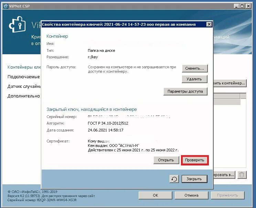Viewport: 256px width, 208px height.
Task: Click ViPNet CSP title bar icon
Action: pyautogui.click(x=6, y=6)
